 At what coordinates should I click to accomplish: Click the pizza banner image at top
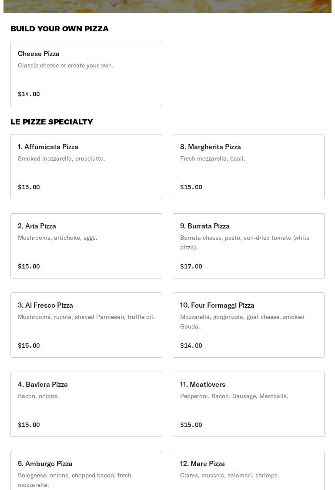click(167, 6)
